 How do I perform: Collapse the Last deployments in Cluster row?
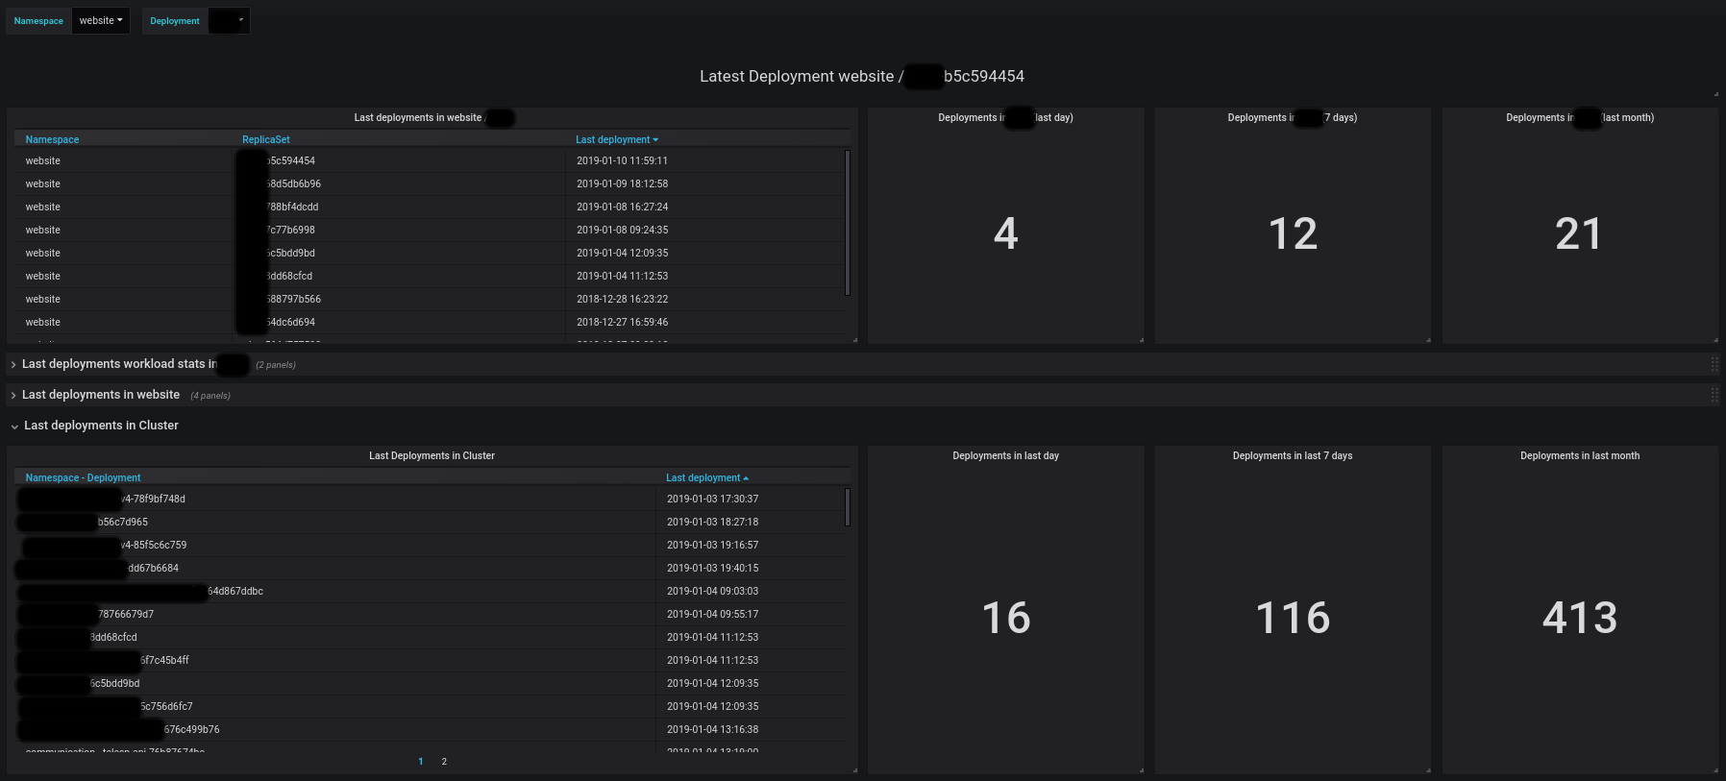(x=101, y=426)
